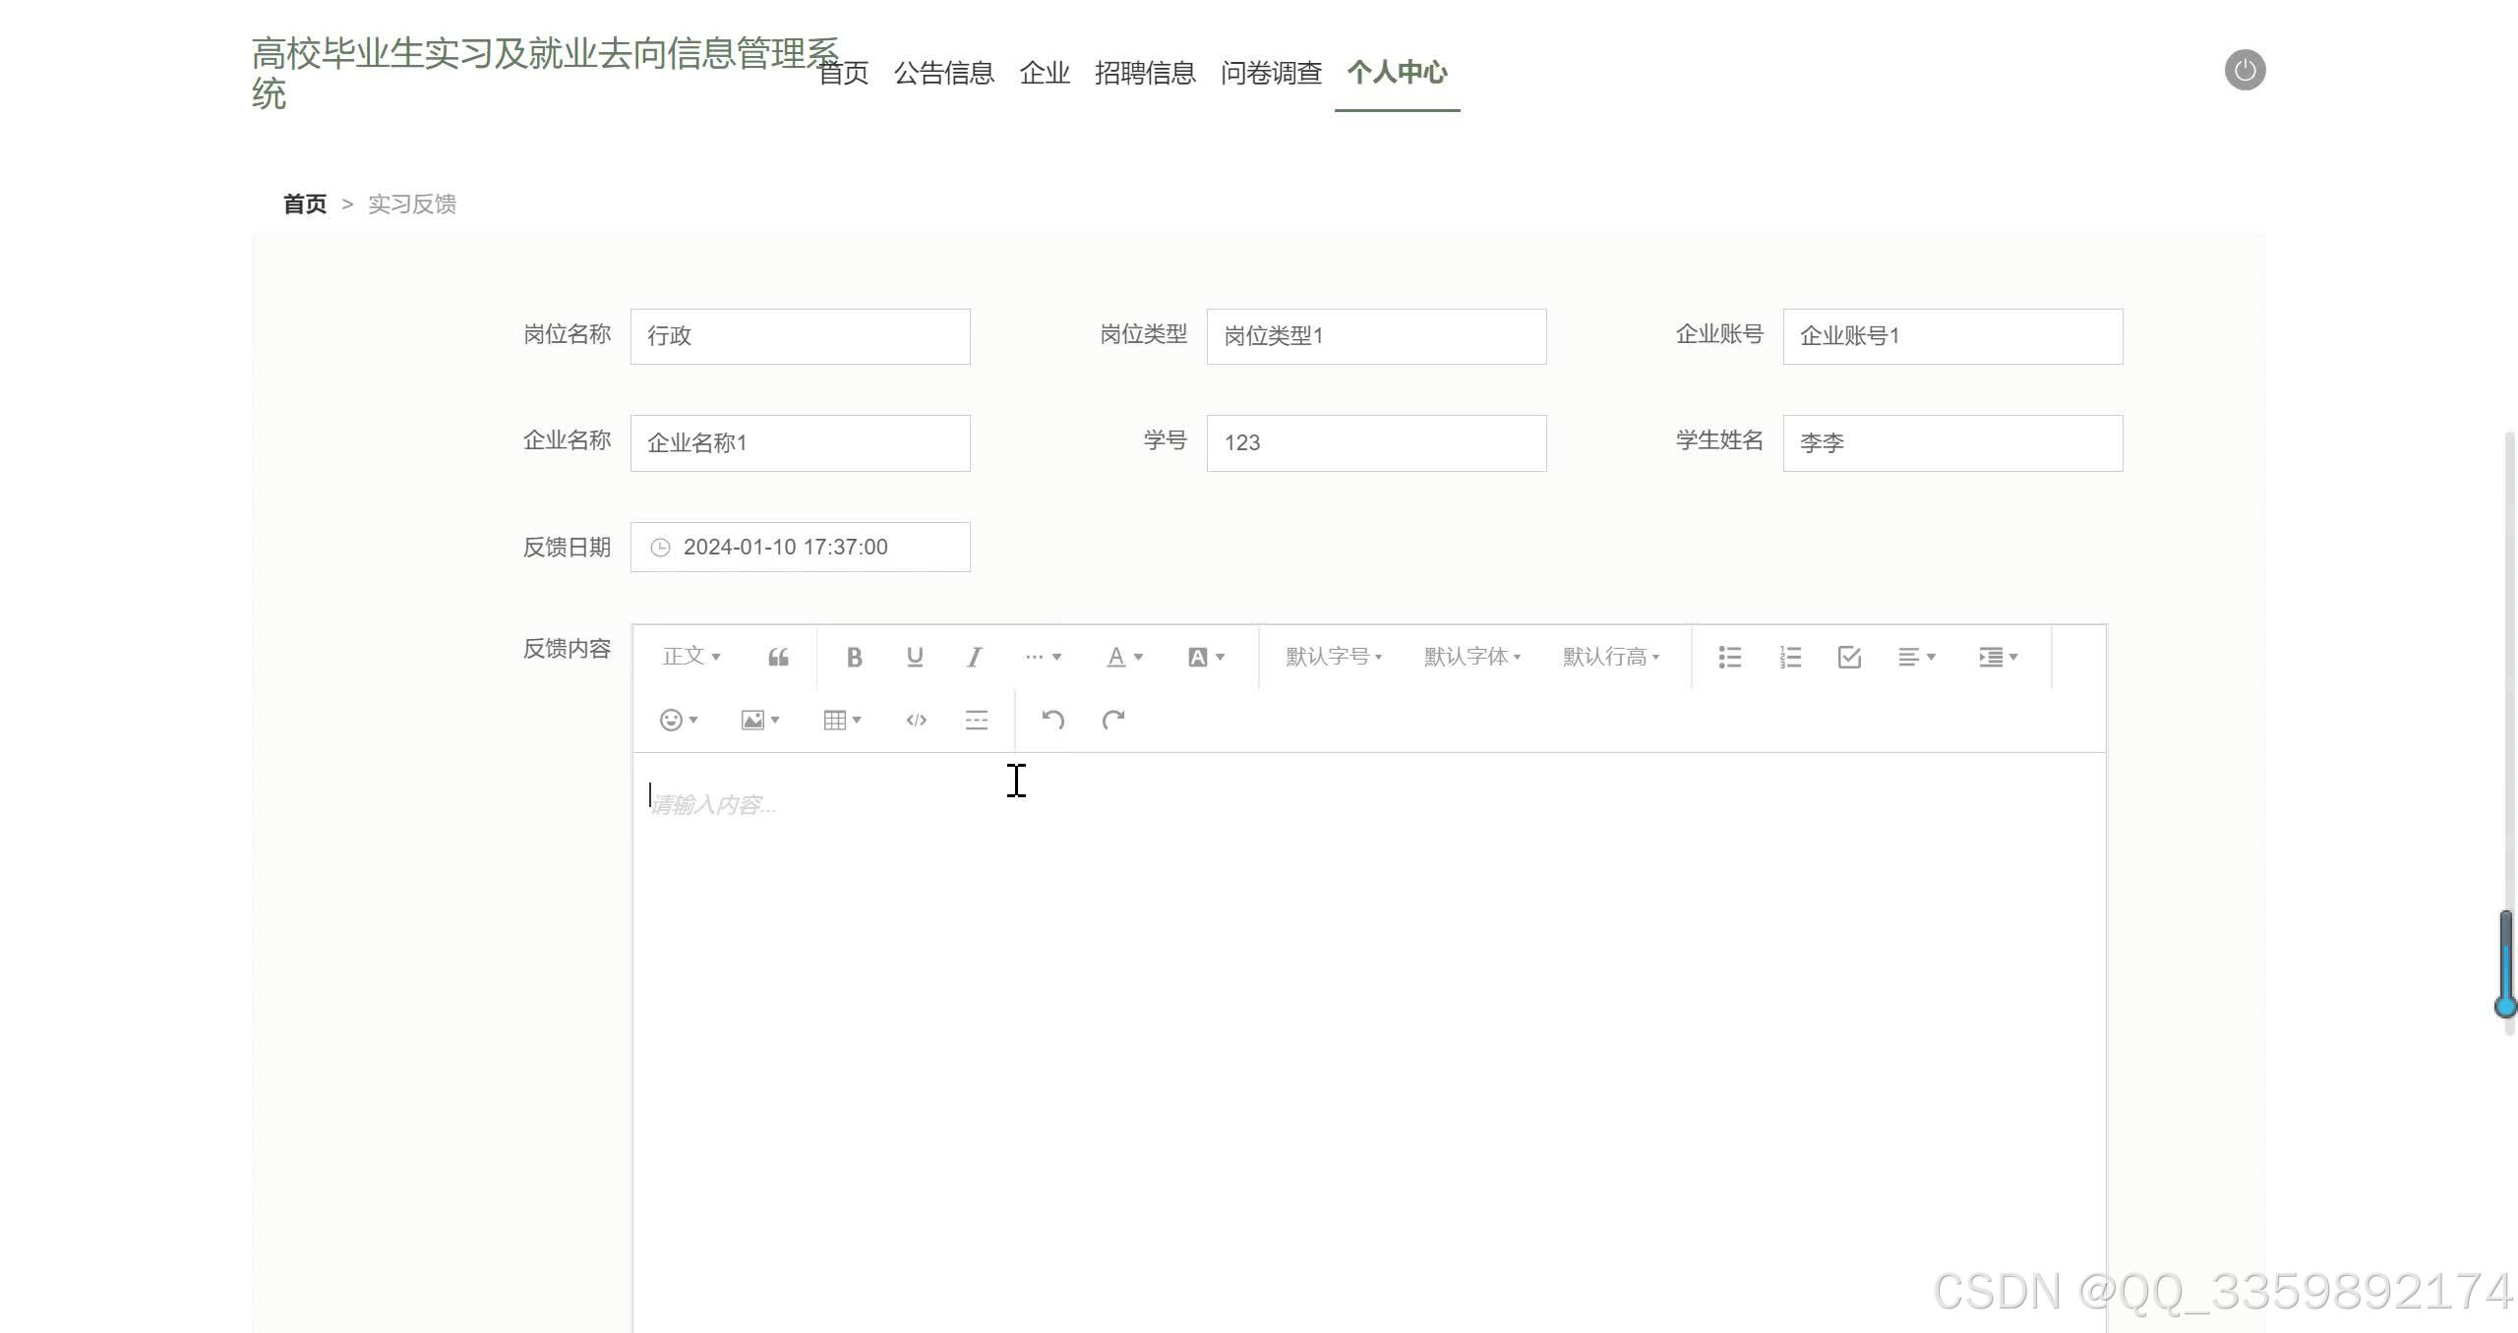Open the text alignment dropdown

(x=1916, y=657)
